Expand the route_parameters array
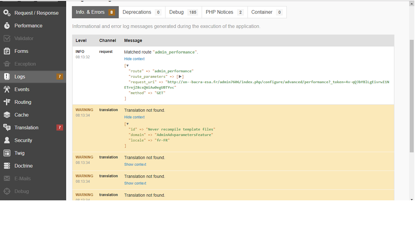The width and height of the screenshot is (415, 233). tap(180, 76)
